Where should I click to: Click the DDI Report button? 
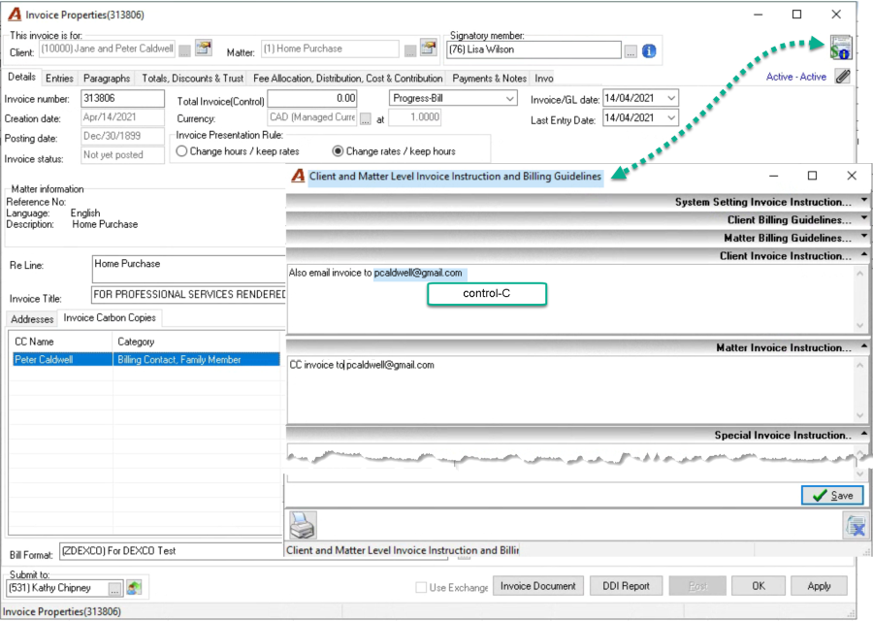coord(626,586)
